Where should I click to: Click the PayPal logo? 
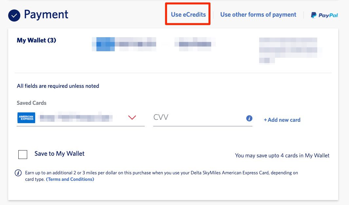coord(324,15)
